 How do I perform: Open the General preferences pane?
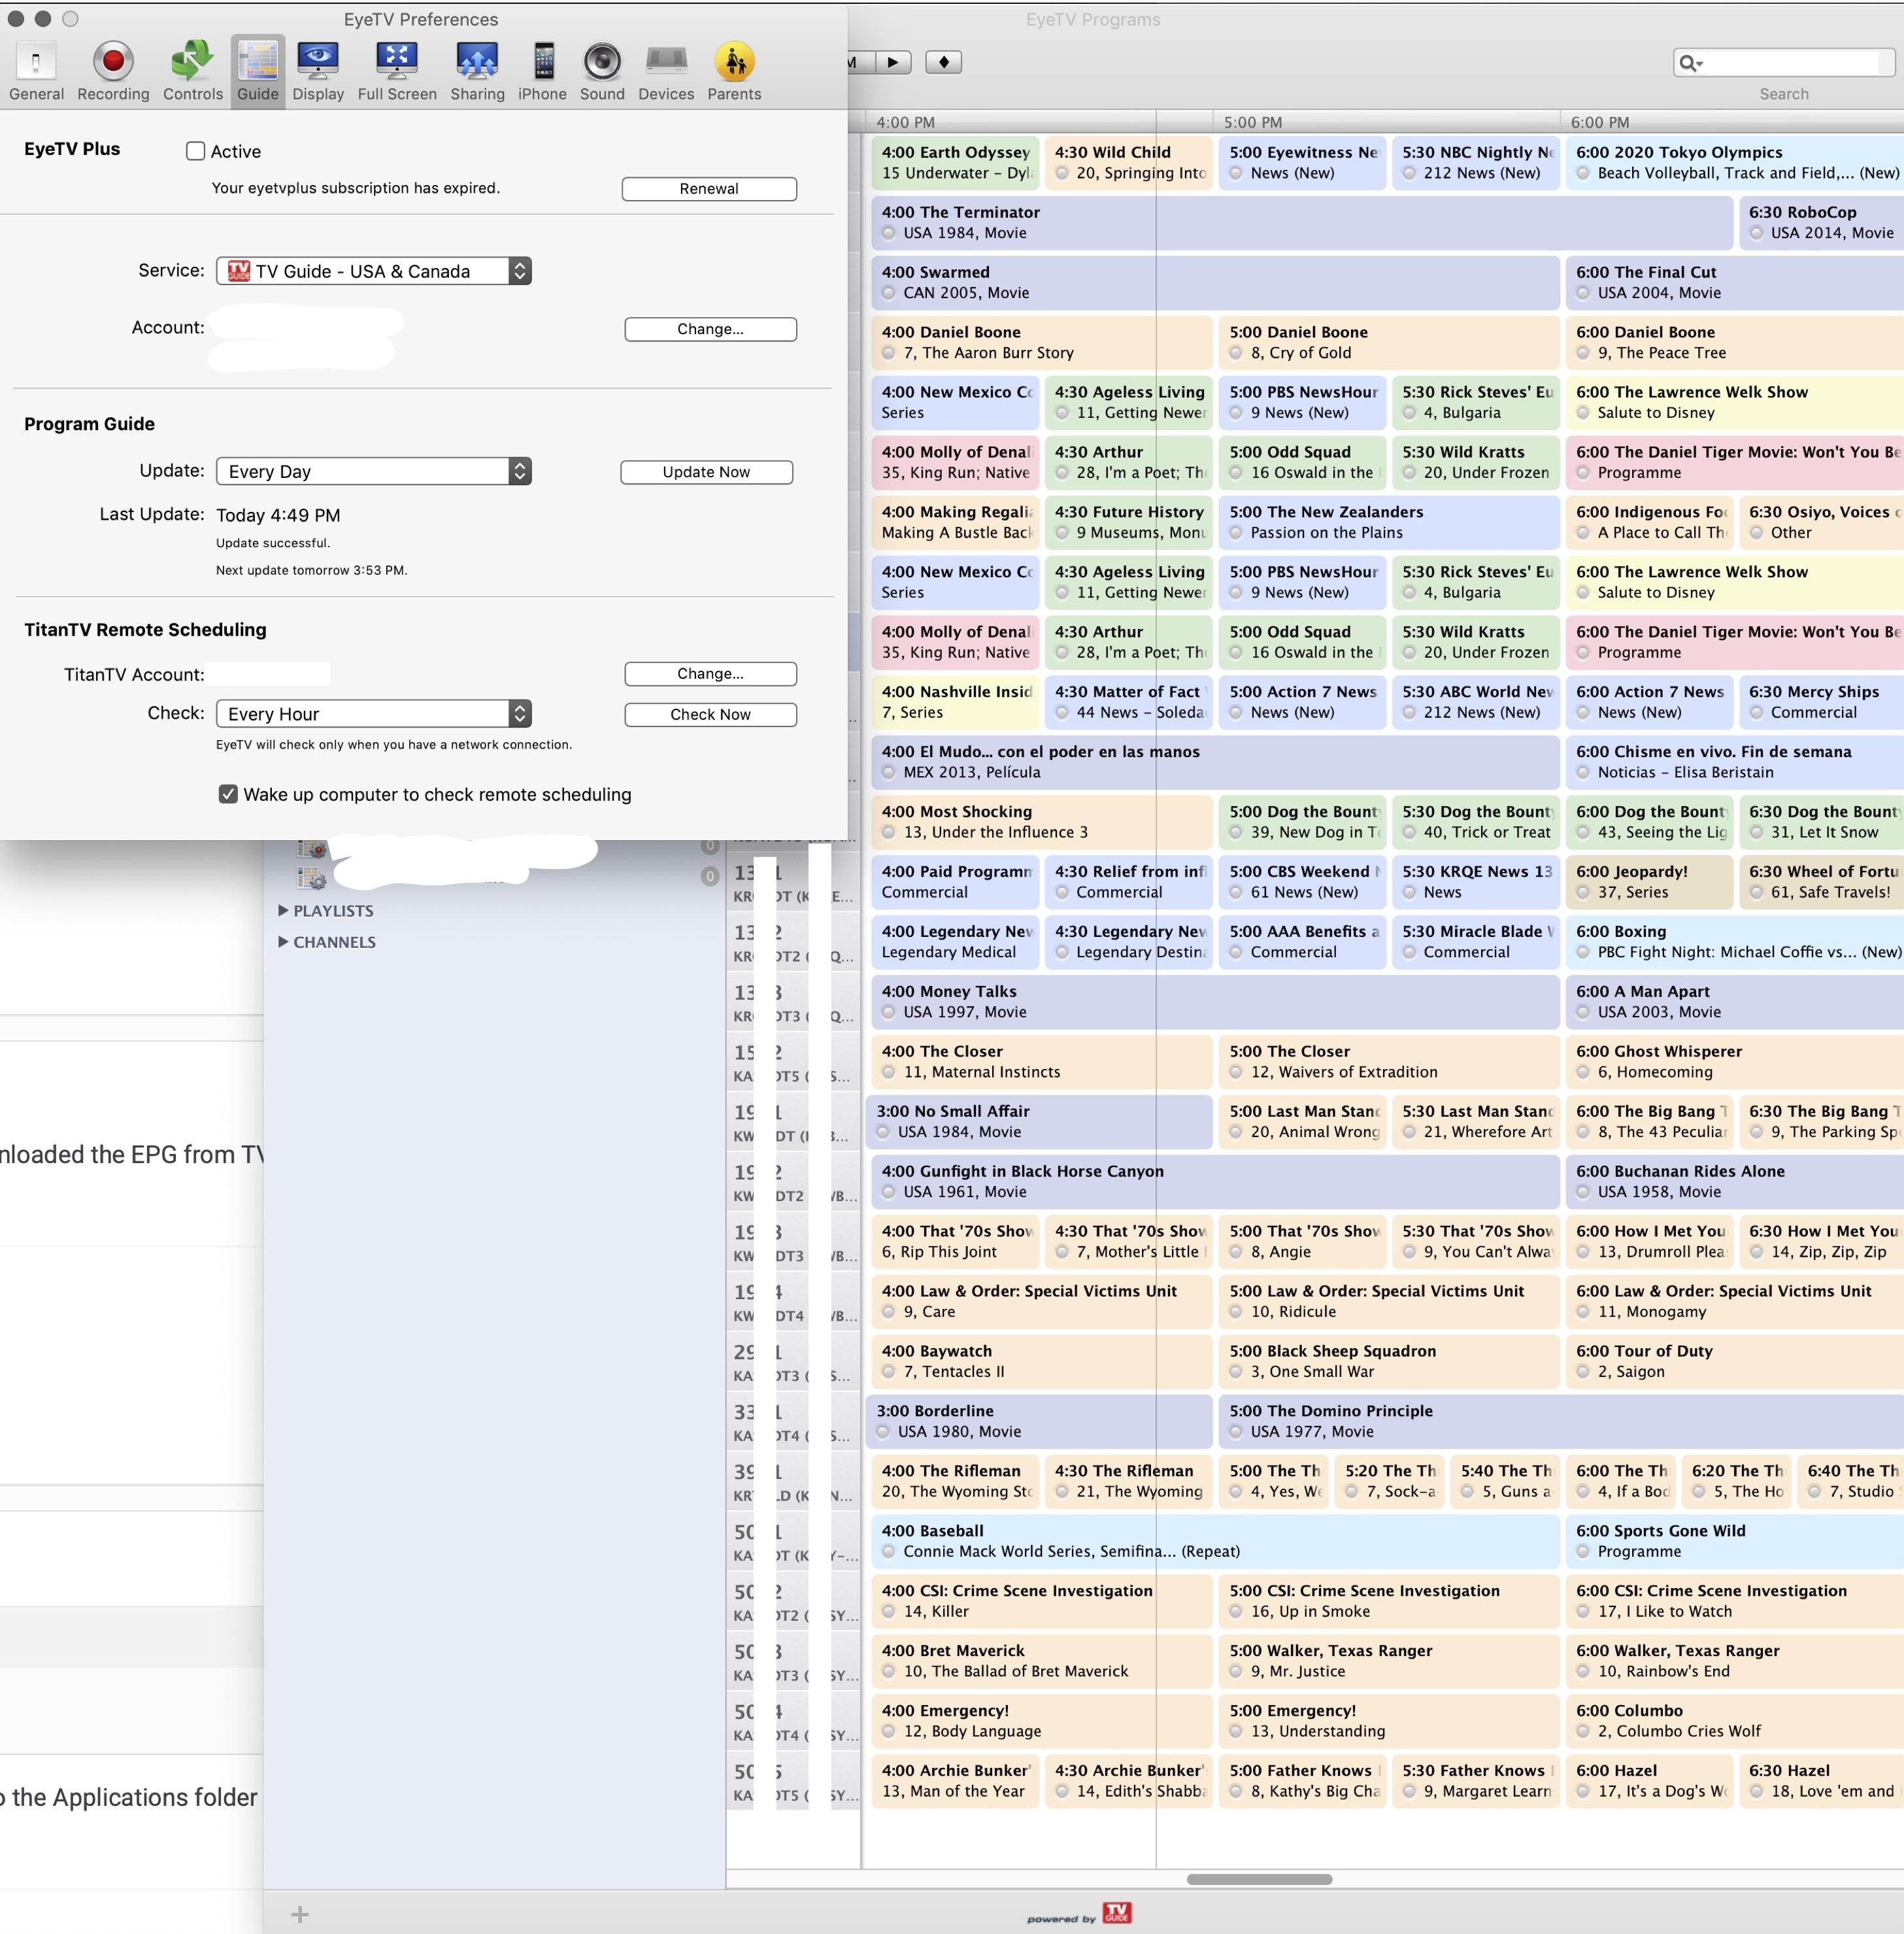coord(36,71)
